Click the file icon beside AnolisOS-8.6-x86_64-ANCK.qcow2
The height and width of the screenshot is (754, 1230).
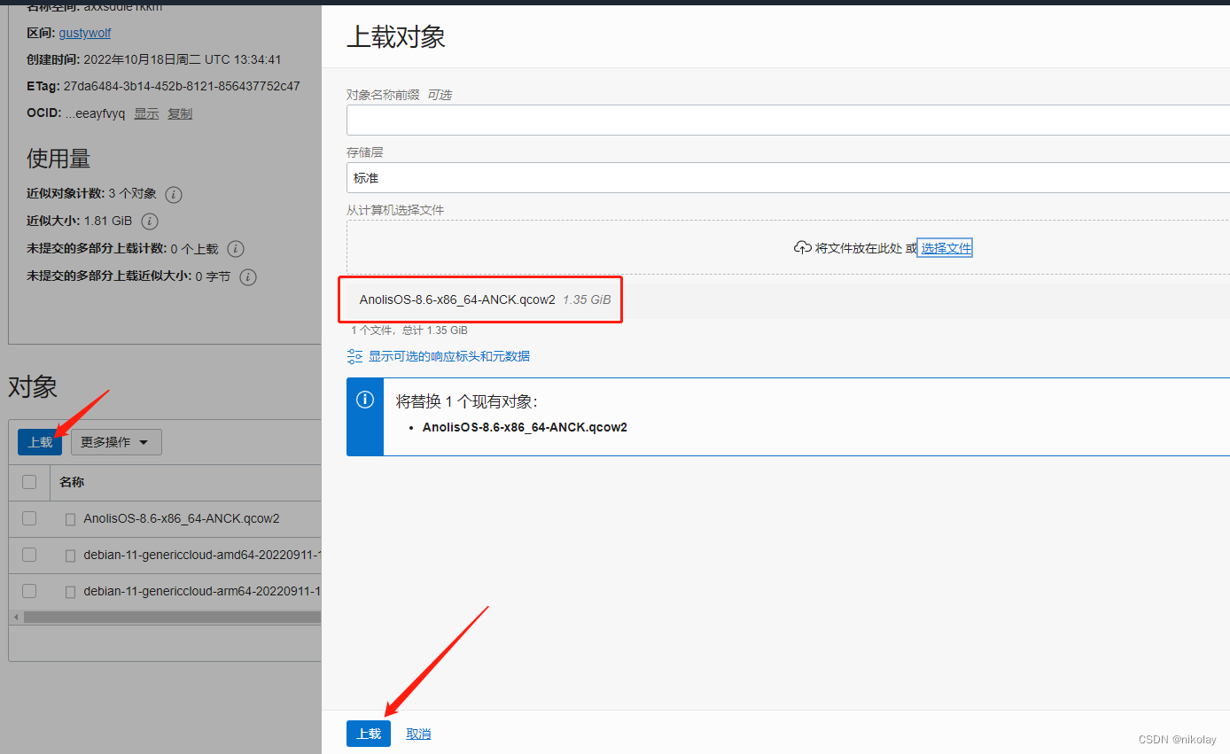[70, 518]
